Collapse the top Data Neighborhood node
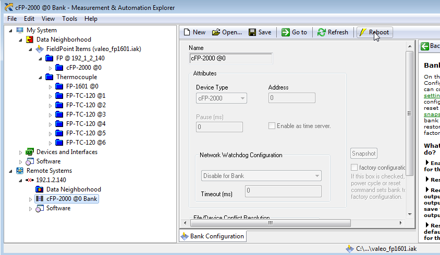This screenshot has height=255, width=440. tap(20, 40)
